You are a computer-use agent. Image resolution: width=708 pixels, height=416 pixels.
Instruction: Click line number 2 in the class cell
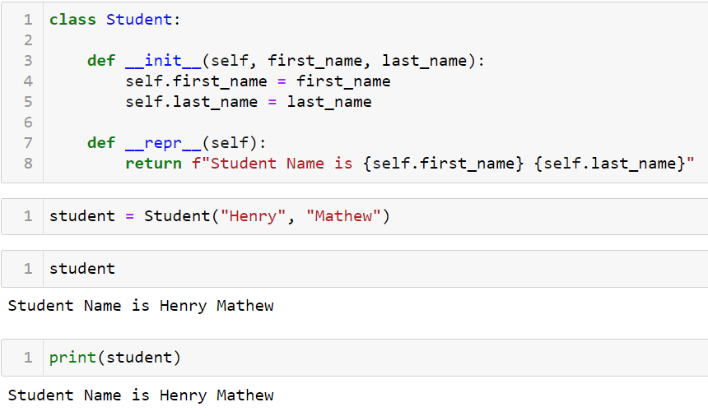(x=28, y=40)
